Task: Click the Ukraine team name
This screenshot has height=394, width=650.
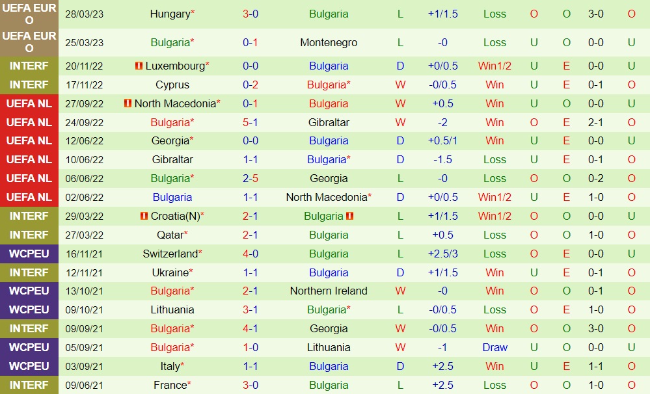Action: tap(170, 272)
